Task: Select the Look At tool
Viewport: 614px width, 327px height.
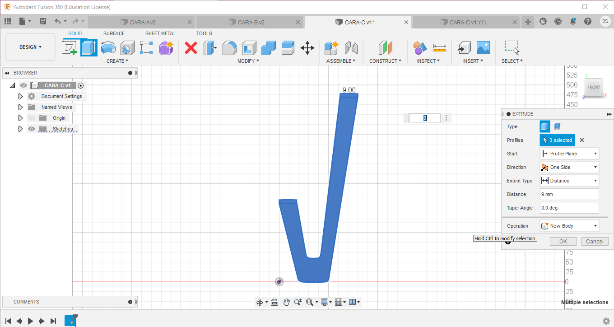Action: (x=274, y=302)
